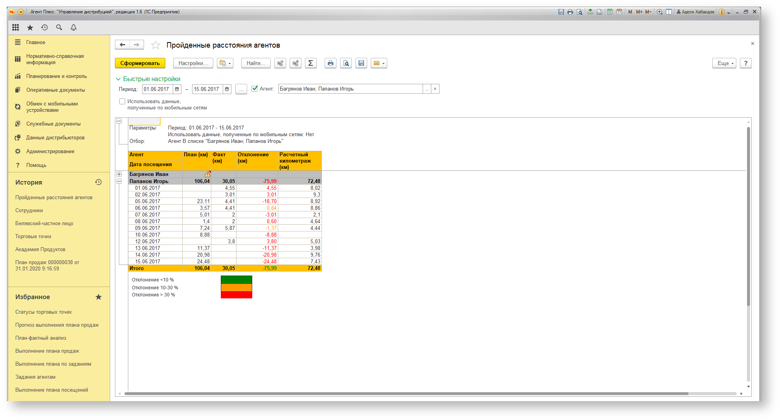Click the sigma sum icon

(x=311, y=63)
